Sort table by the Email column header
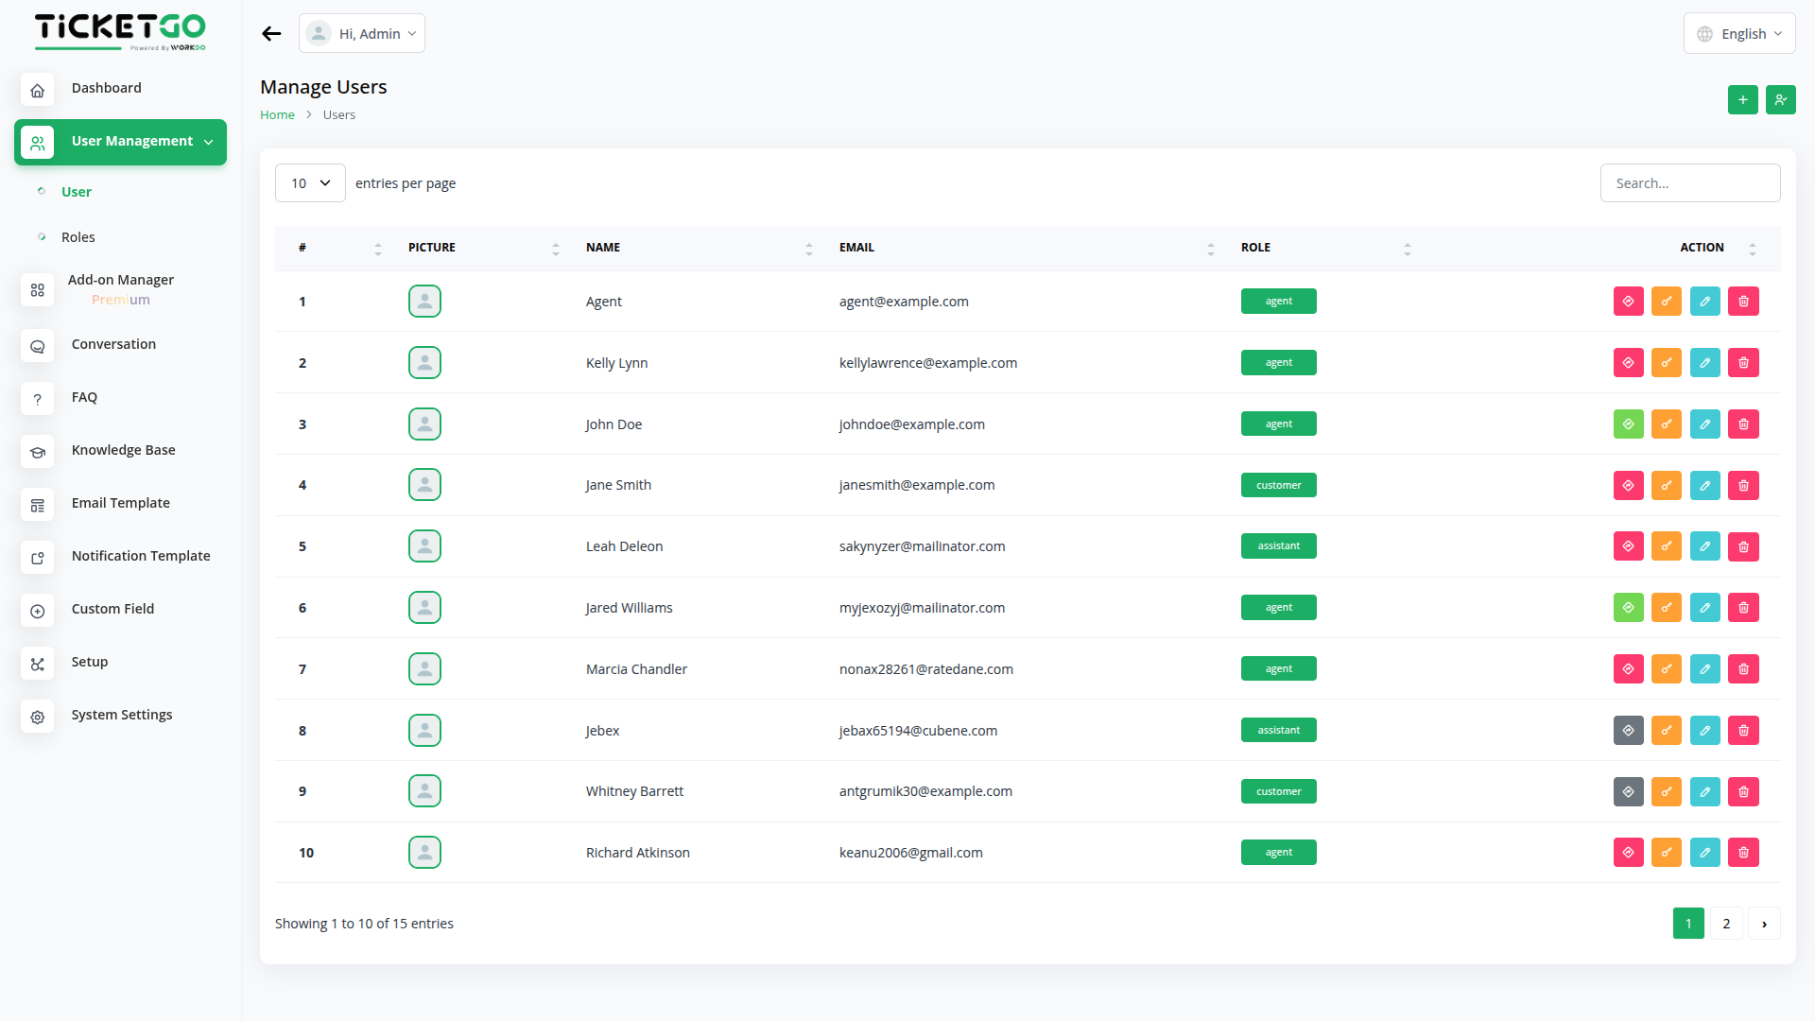 (856, 248)
